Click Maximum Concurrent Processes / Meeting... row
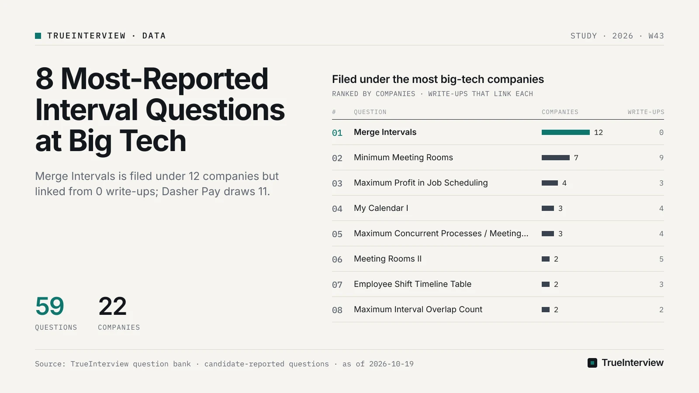The image size is (699, 393). coord(498,234)
